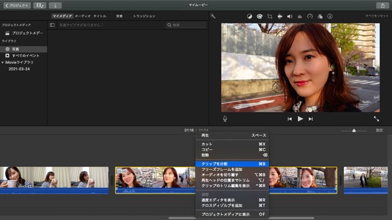Open the color correction palette
The height and width of the screenshot is (220, 392).
click(x=259, y=16)
